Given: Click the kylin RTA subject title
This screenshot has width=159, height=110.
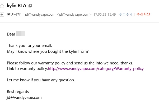Looking at the screenshot, I should point(17,6).
